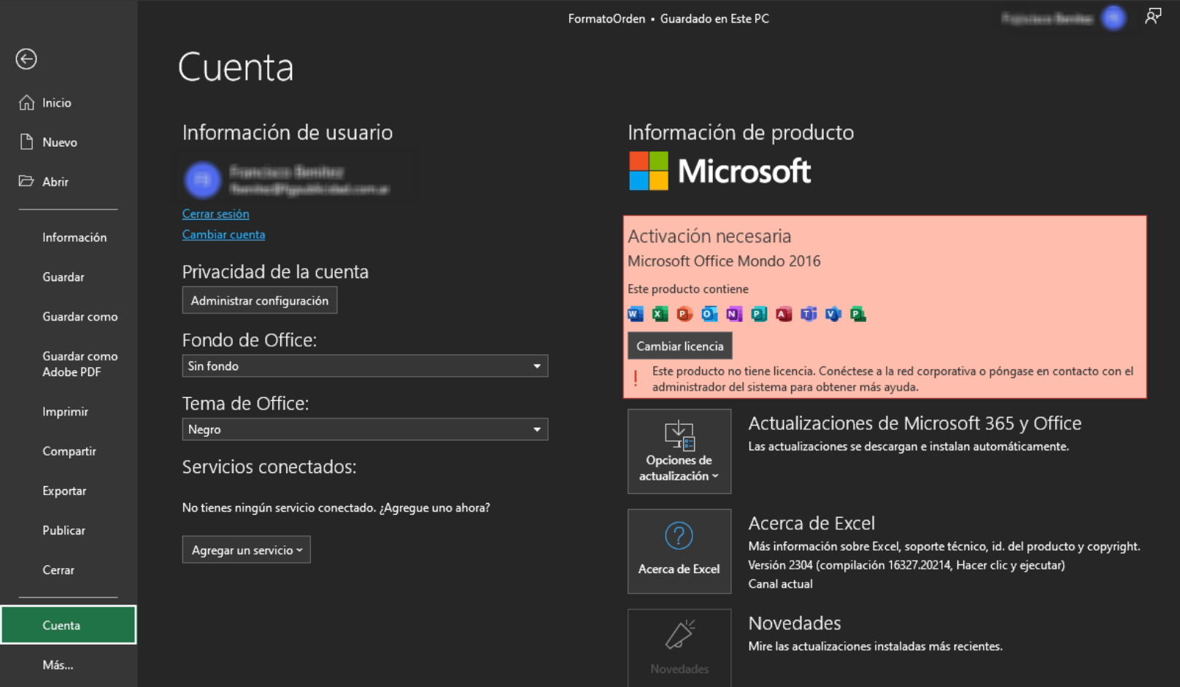
Task: Click the Versión 2304 build text
Action: click(x=906, y=565)
